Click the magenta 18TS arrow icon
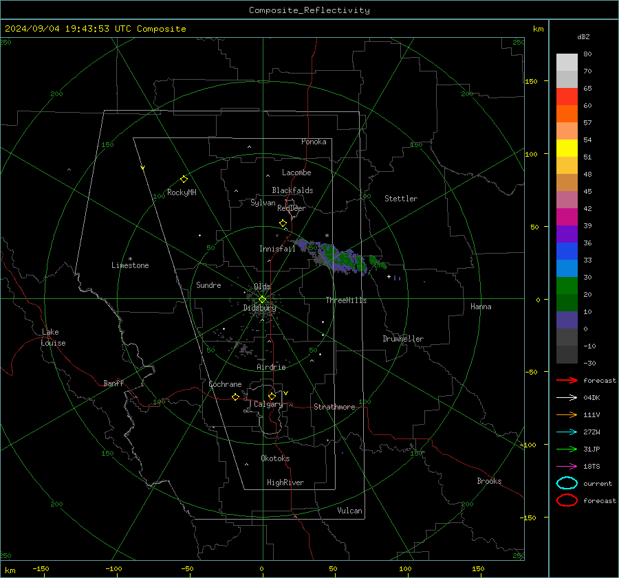 567,467
